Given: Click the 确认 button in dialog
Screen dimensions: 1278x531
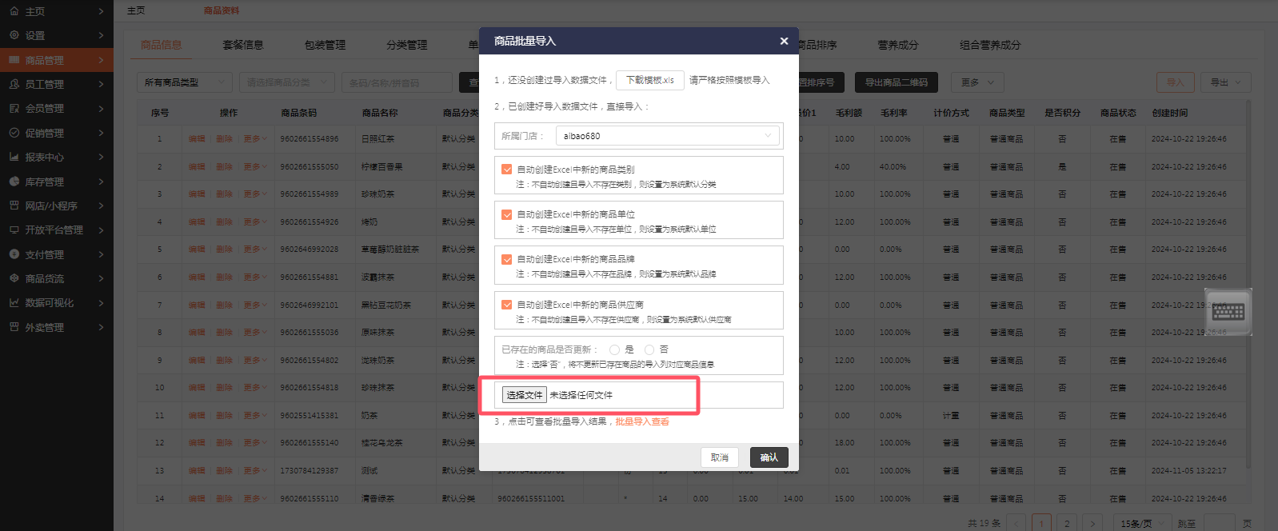Looking at the screenshot, I should tap(769, 457).
